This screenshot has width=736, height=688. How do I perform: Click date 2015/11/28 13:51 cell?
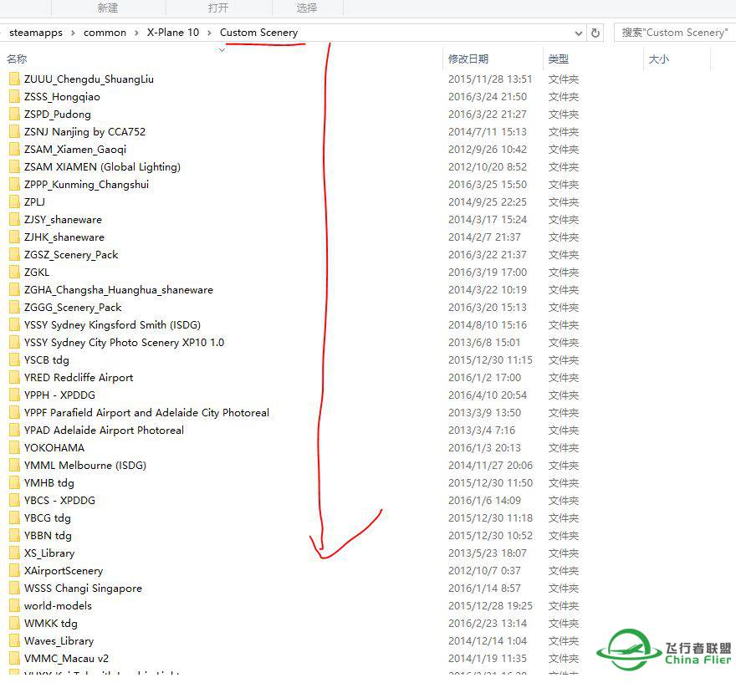pyautogui.click(x=490, y=79)
